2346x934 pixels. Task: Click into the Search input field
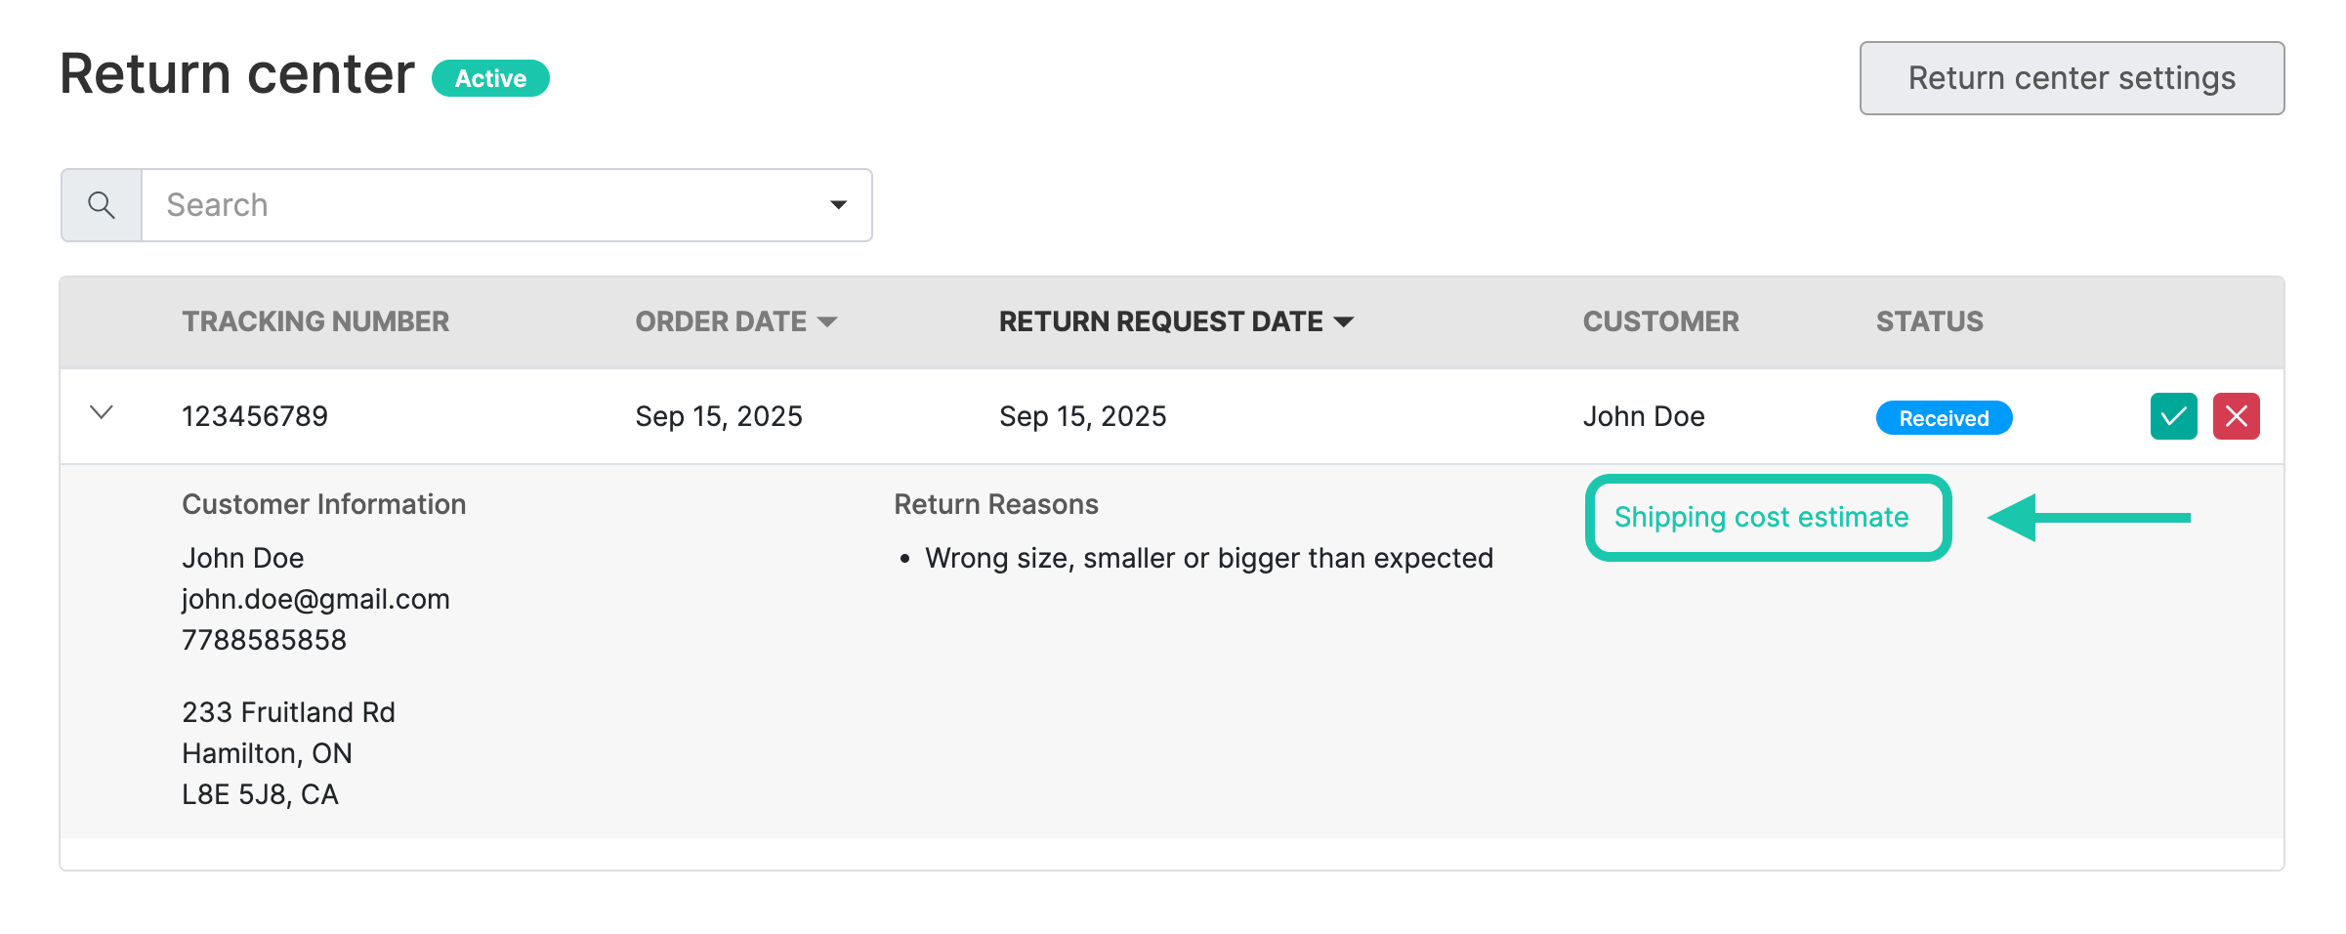pyautogui.click(x=488, y=205)
